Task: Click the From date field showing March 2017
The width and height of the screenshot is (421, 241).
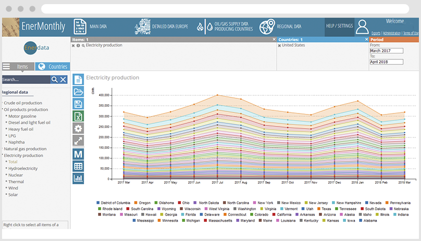Action: pyautogui.click(x=386, y=51)
